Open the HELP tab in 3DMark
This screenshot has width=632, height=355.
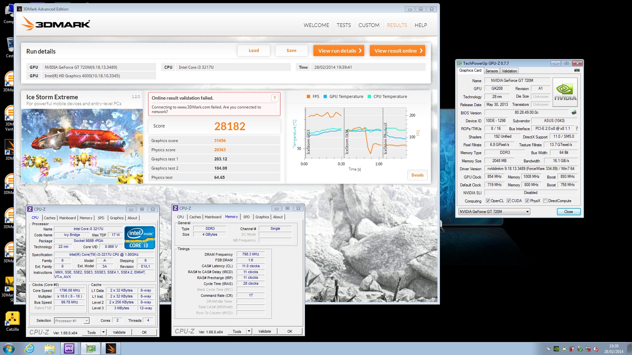click(421, 25)
